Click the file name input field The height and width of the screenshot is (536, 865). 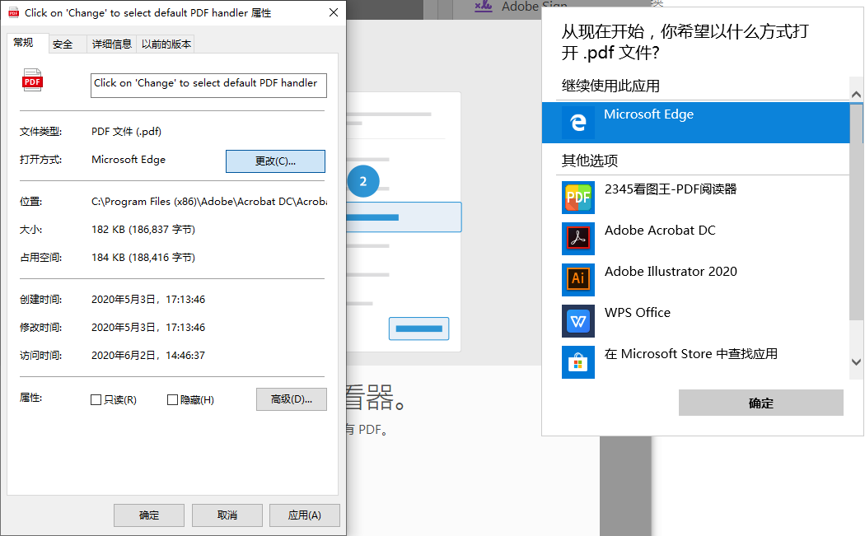click(x=208, y=86)
